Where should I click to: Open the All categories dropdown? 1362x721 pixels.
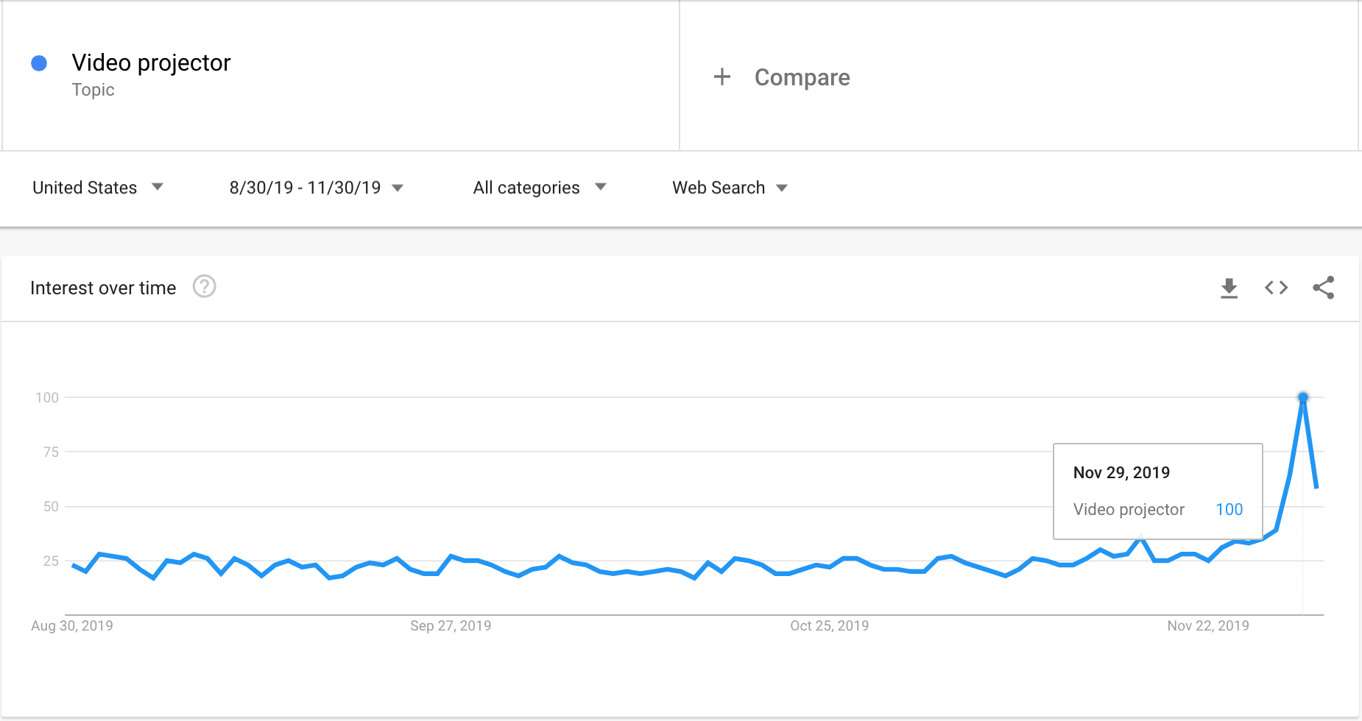click(539, 188)
